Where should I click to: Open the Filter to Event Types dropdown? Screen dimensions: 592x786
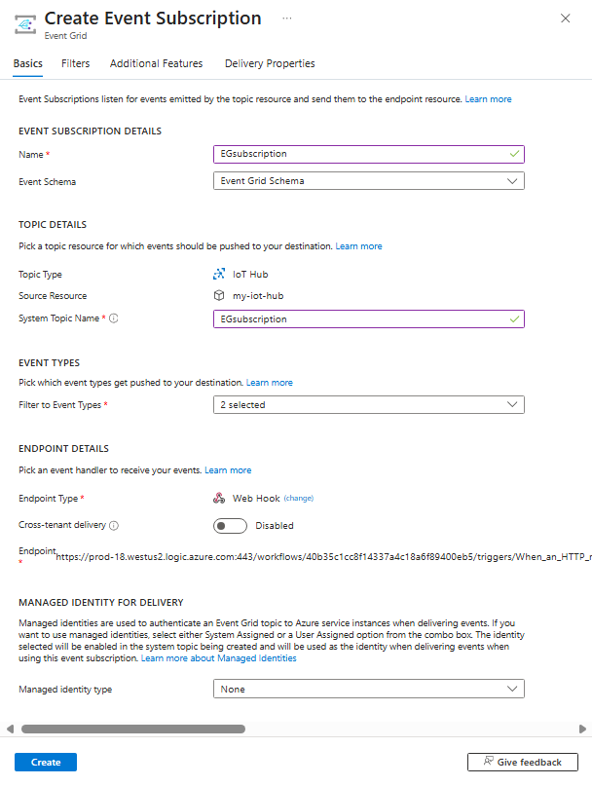pos(368,405)
